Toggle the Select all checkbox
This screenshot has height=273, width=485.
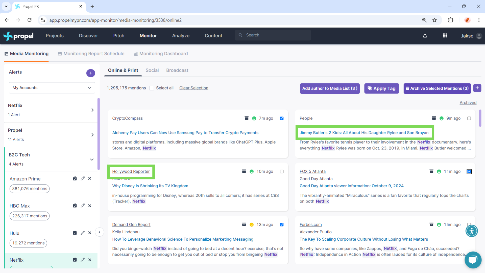coord(152,88)
